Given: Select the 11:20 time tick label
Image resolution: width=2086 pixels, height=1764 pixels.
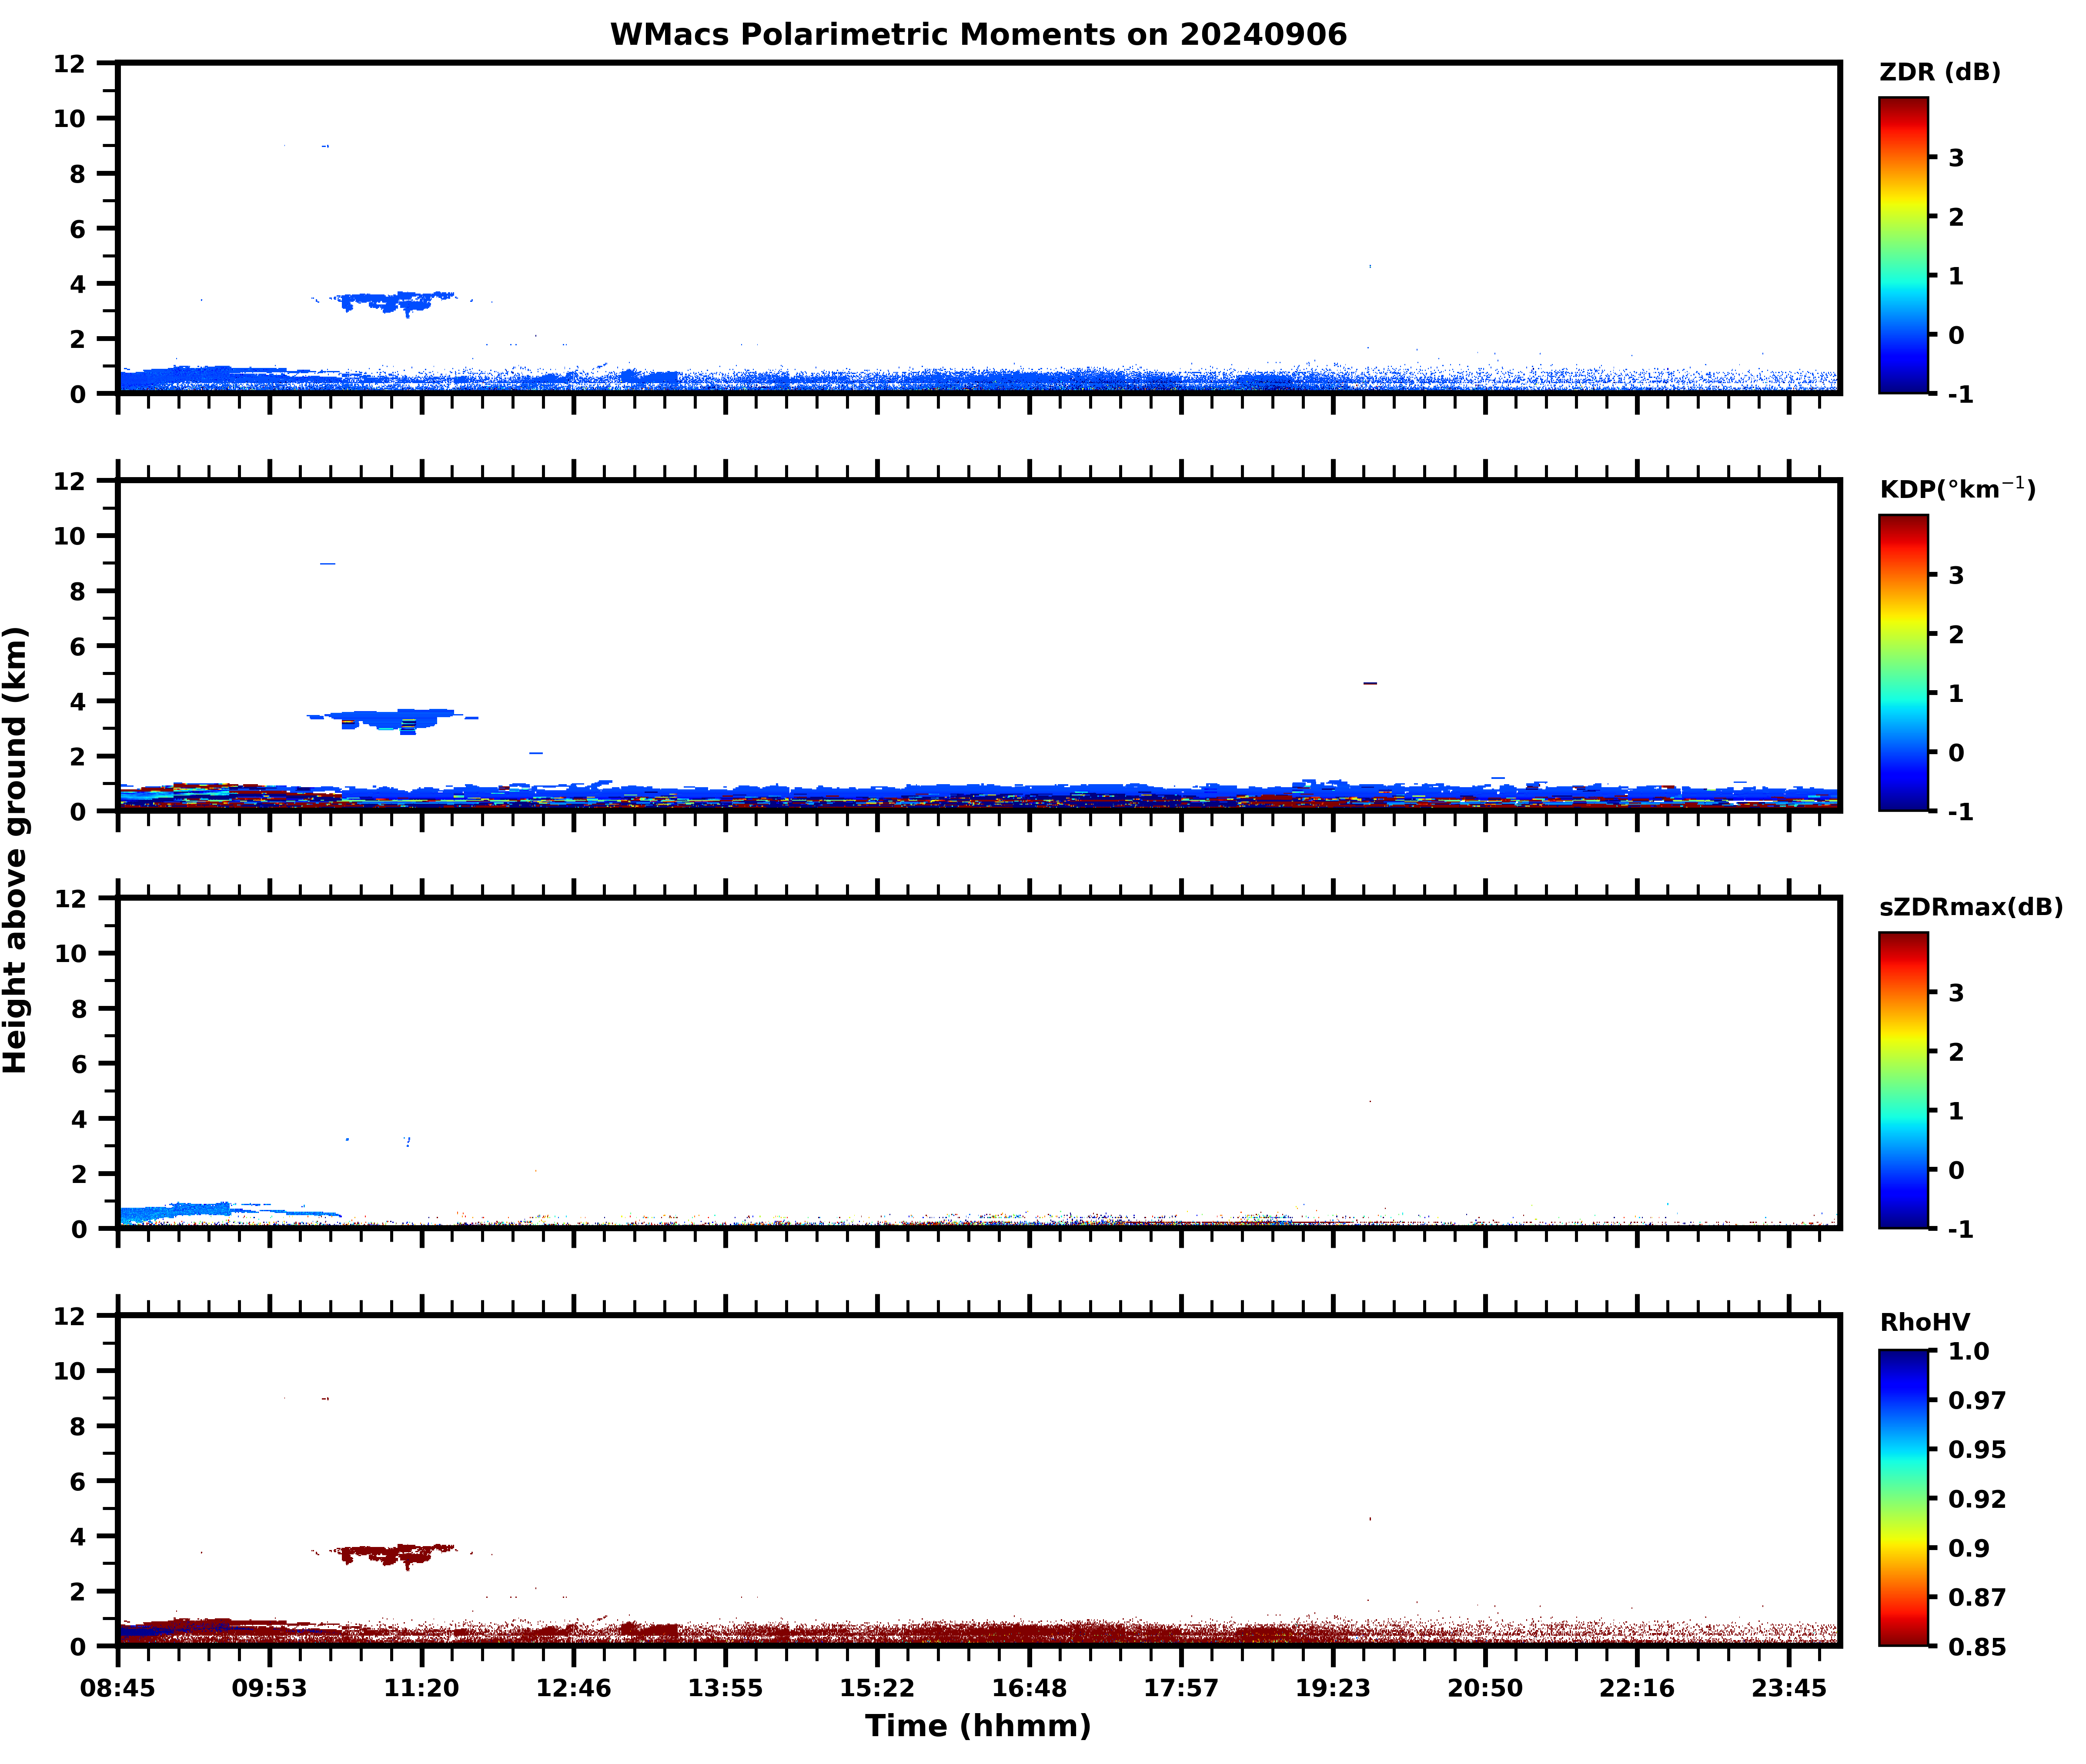Looking at the screenshot, I should [x=421, y=1688].
